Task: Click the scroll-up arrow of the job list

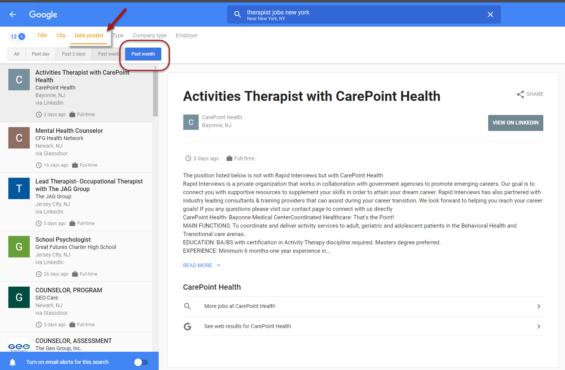Action: click(155, 67)
